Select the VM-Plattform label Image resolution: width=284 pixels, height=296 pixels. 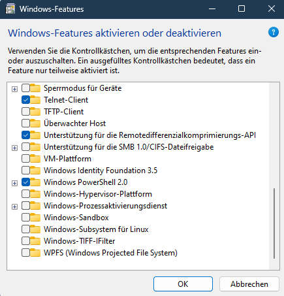[x=67, y=159]
